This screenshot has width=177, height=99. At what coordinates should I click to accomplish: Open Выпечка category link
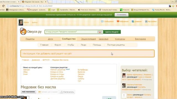tap(81, 72)
